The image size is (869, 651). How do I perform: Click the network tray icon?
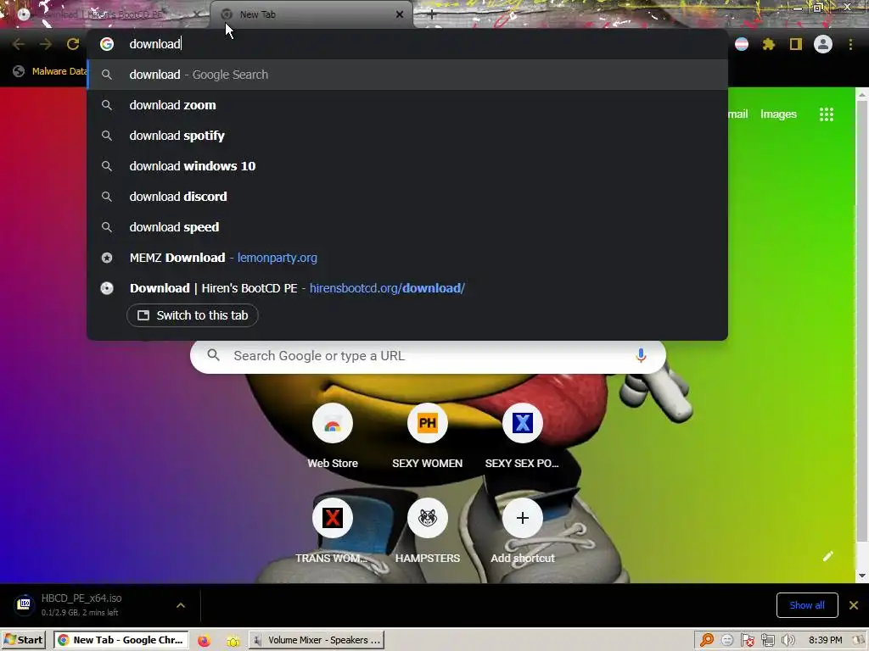(767, 640)
